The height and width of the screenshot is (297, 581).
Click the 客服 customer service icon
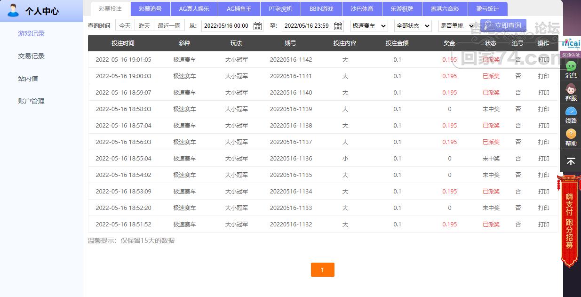click(x=571, y=92)
